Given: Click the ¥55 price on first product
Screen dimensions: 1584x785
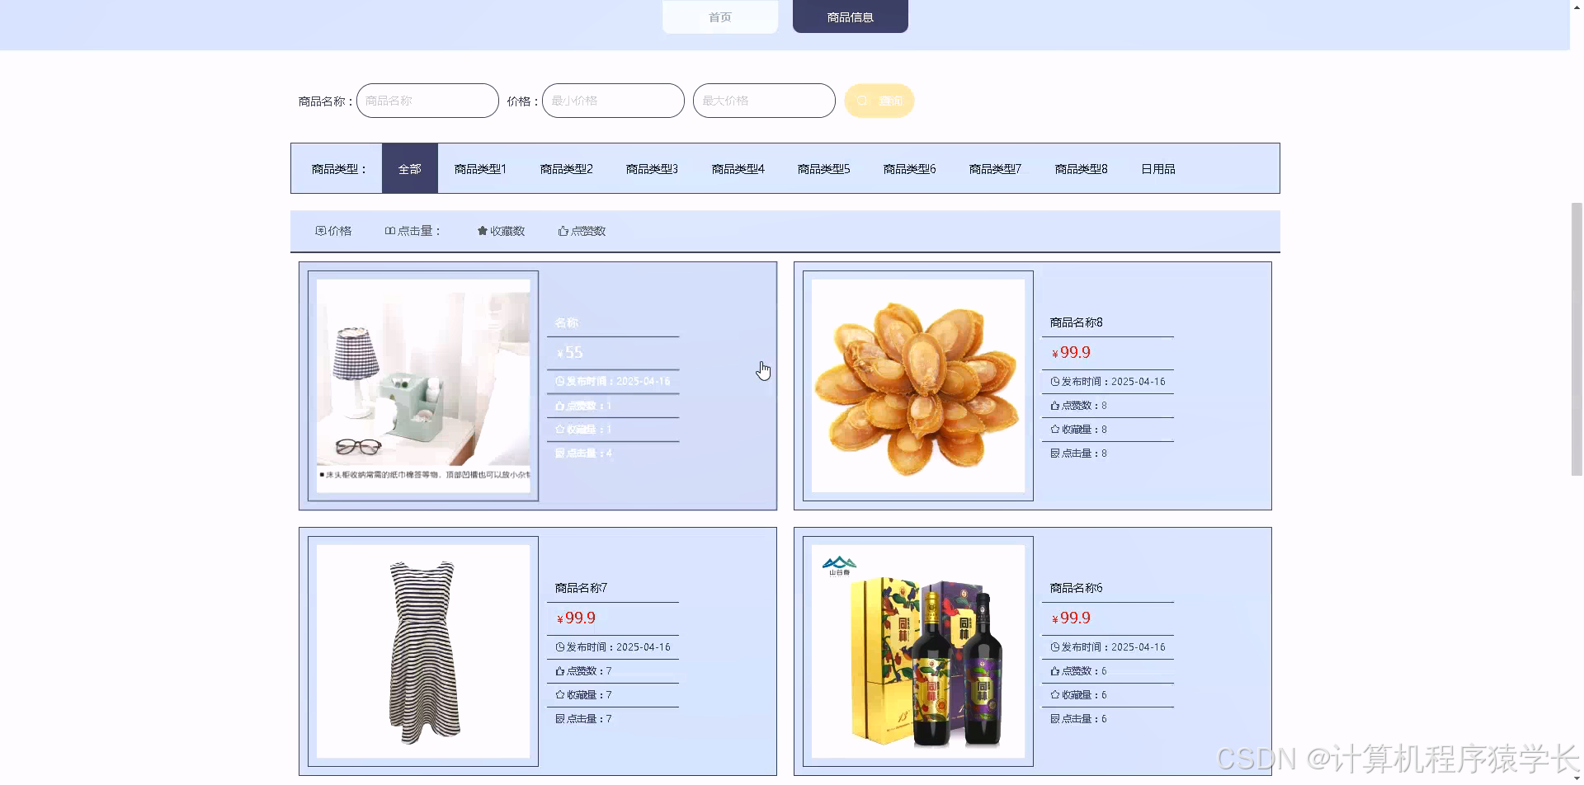Looking at the screenshot, I should pos(569,353).
